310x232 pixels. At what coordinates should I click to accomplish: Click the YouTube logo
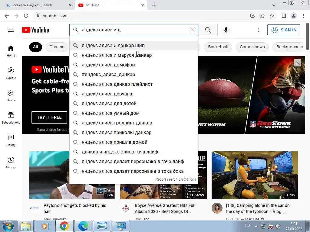click(x=35, y=30)
